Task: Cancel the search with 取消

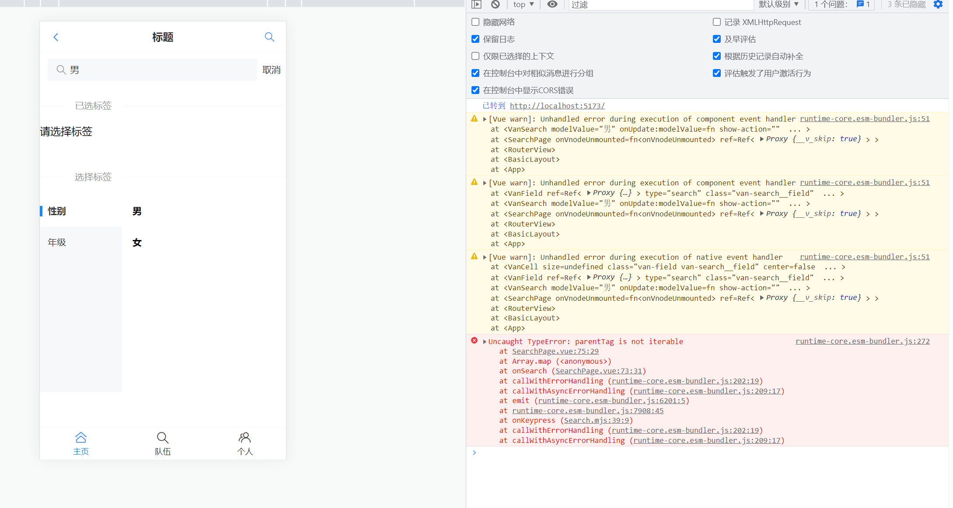Action: point(271,70)
